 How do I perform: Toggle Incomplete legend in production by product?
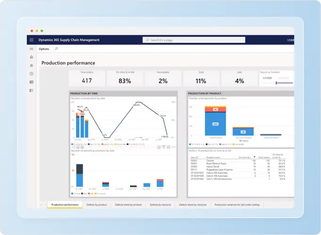click(238, 144)
